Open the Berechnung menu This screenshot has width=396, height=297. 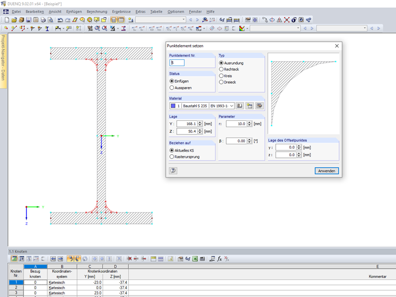pos(96,11)
